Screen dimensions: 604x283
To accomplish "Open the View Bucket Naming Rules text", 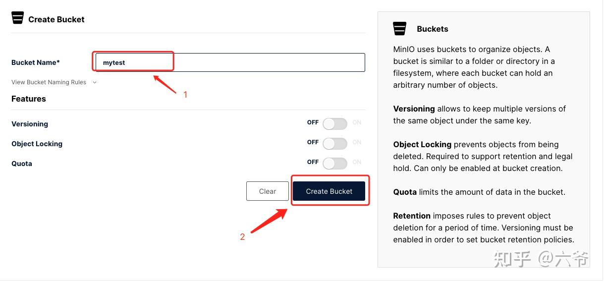I will (49, 82).
